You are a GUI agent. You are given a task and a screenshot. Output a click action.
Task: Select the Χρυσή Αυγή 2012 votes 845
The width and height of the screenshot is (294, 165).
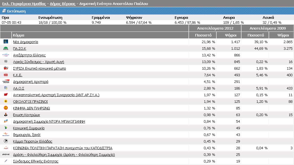tap(237, 62)
